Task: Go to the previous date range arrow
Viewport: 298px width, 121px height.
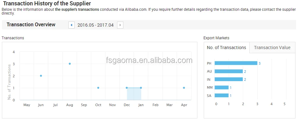Action: [x=71, y=25]
